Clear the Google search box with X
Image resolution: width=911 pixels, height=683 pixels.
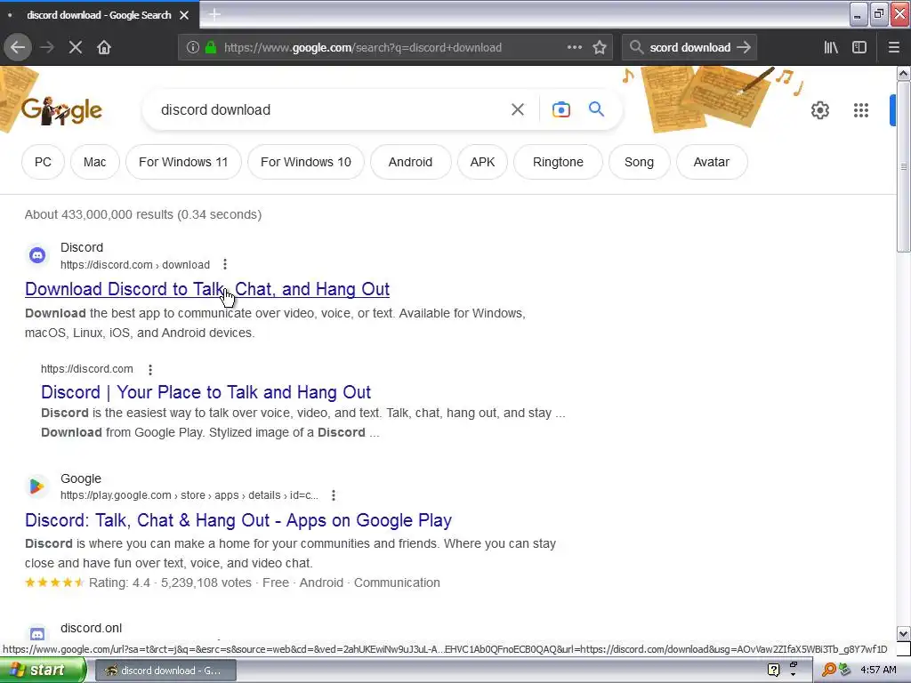(518, 109)
